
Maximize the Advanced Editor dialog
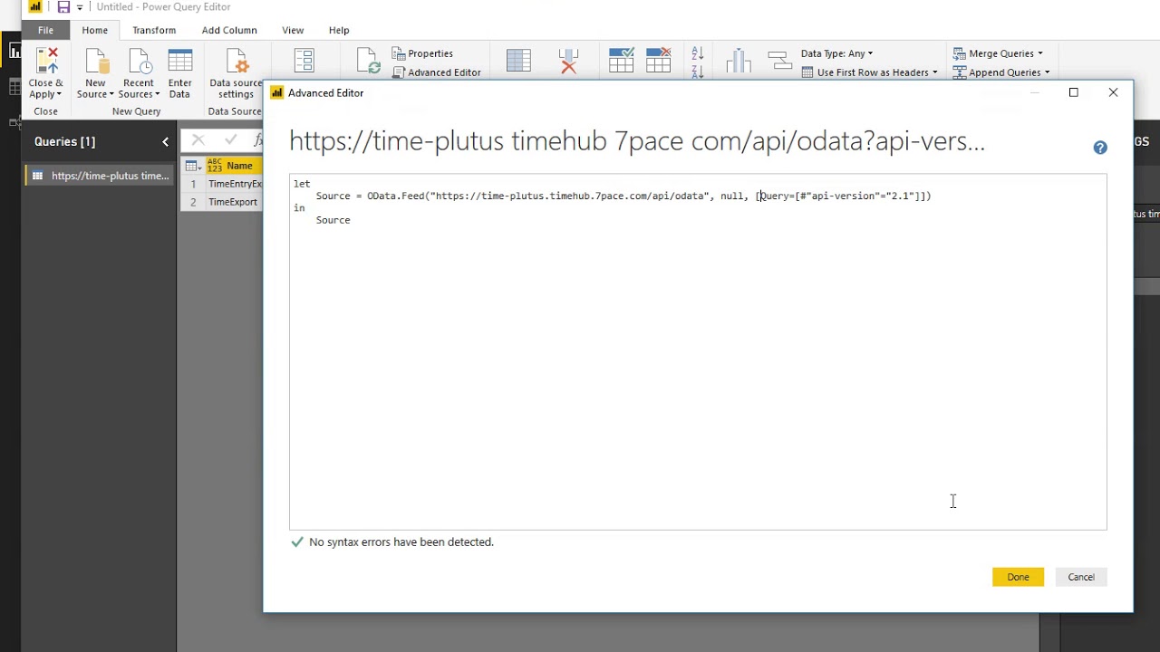(x=1074, y=92)
